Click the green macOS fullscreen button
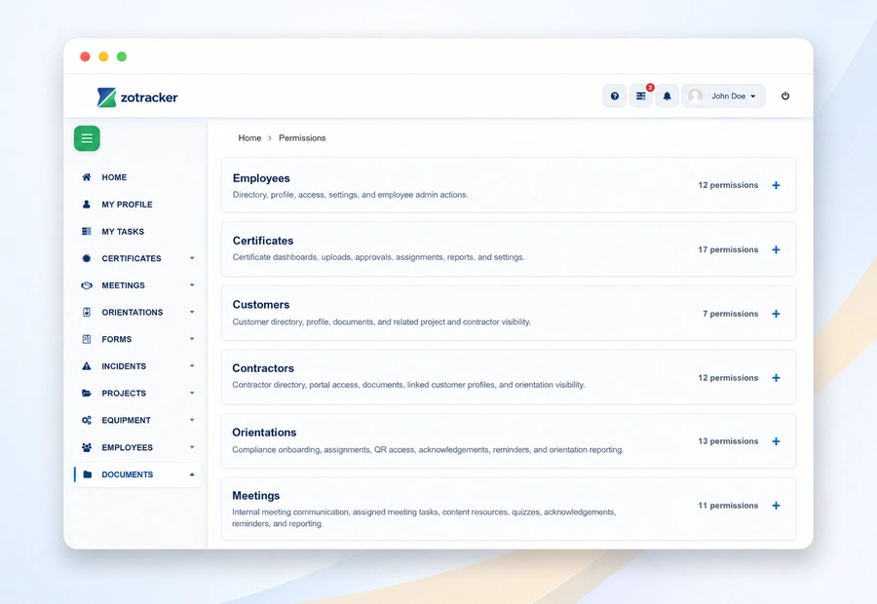877x604 pixels. (122, 57)
